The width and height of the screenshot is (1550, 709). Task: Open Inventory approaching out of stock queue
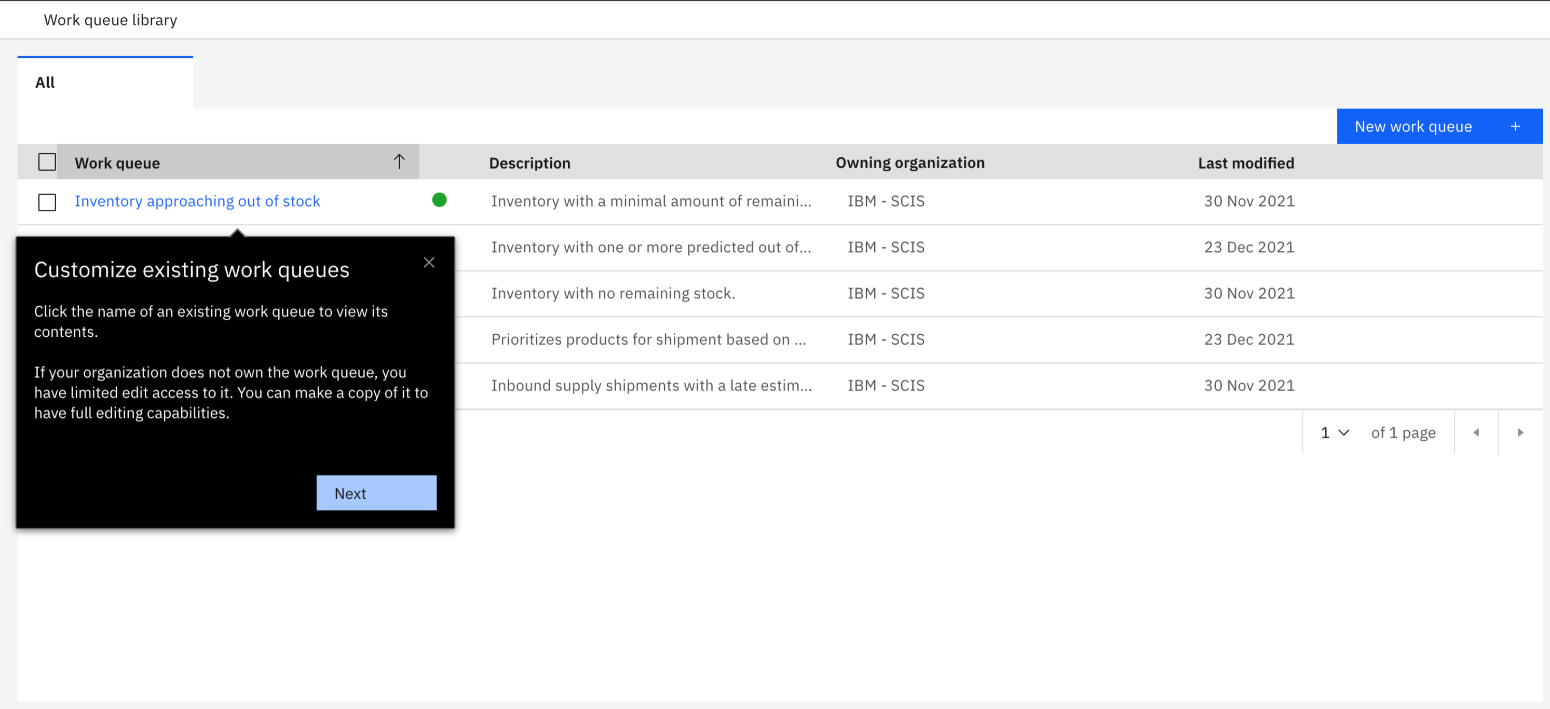tap(197, 201)
